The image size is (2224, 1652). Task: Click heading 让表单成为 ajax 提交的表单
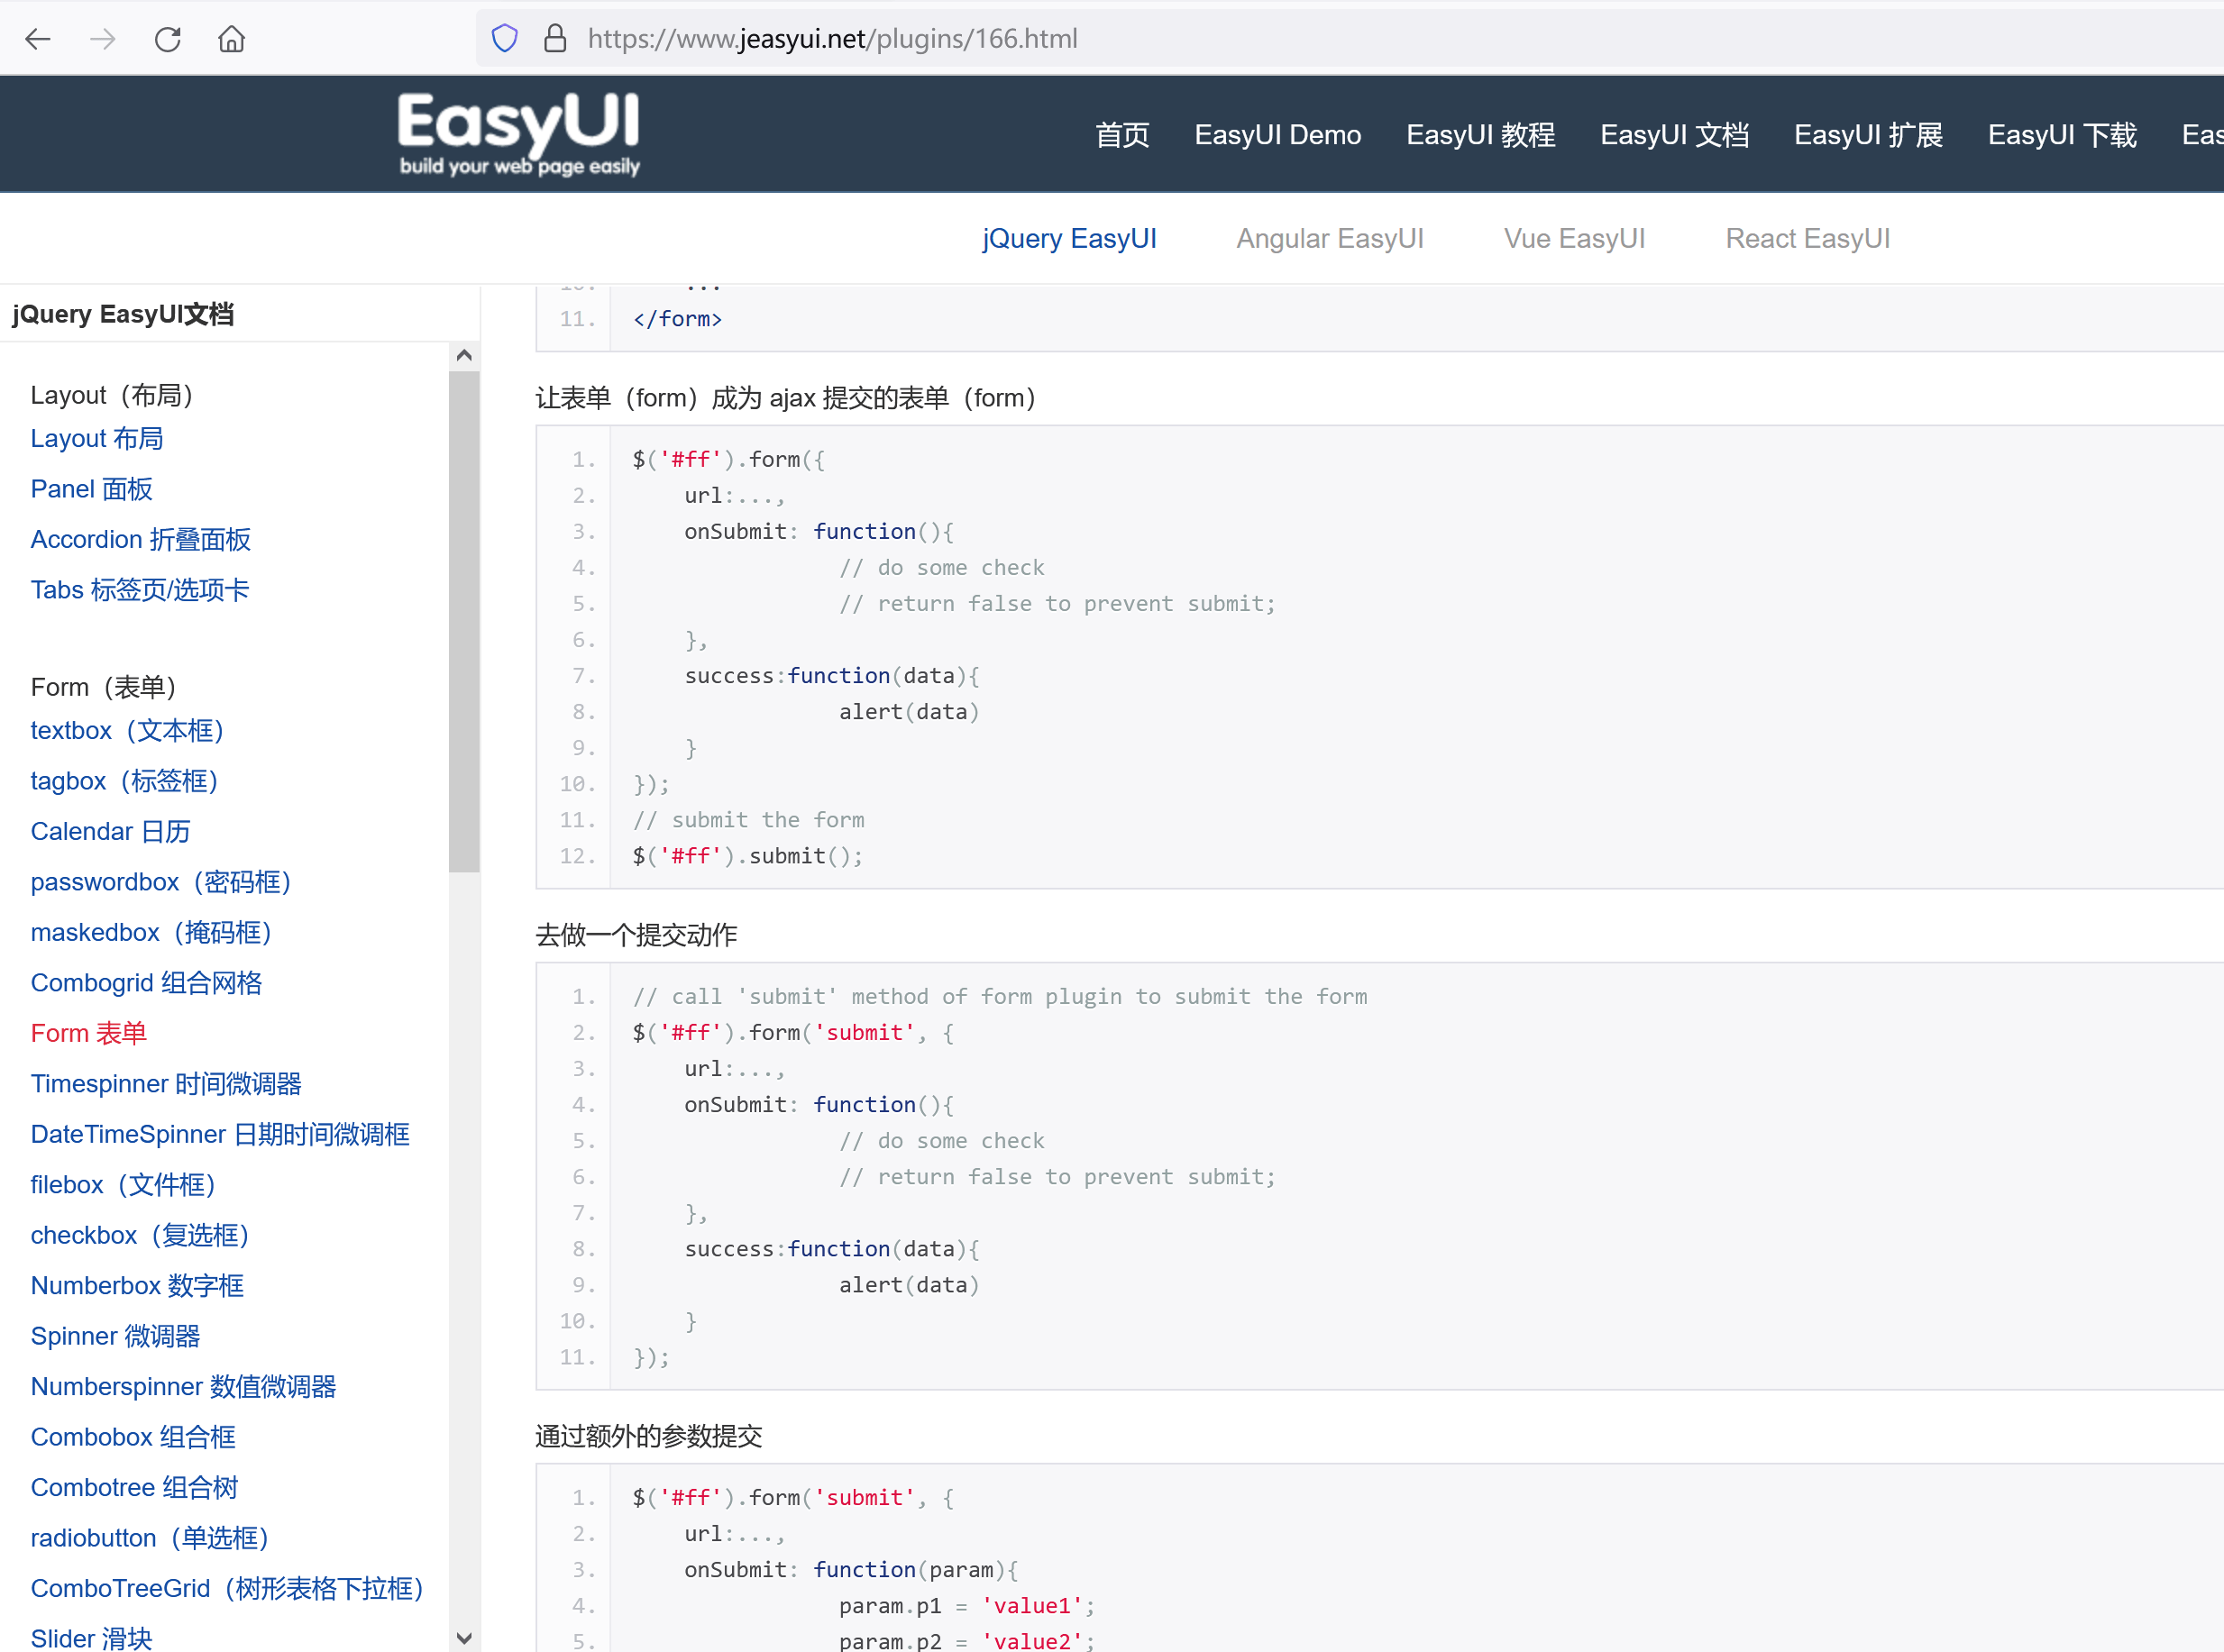790,398
